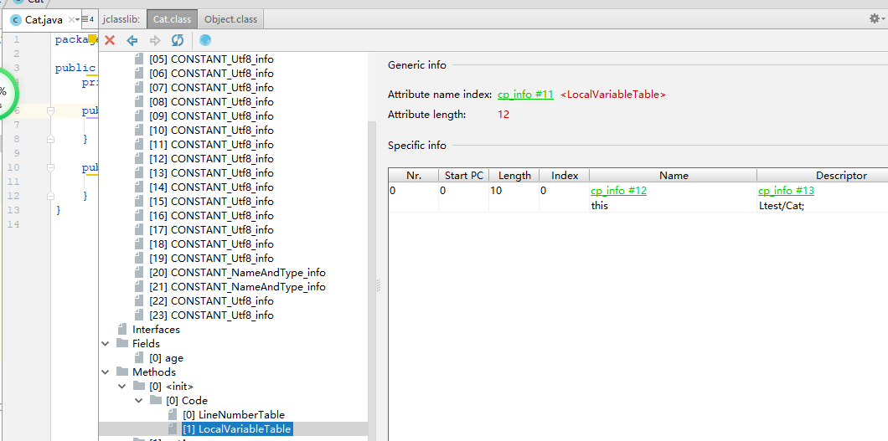Select [18] CONSTANT_Utf8_info entry
The width and height of the screenshot is (888, 441).
211,244
